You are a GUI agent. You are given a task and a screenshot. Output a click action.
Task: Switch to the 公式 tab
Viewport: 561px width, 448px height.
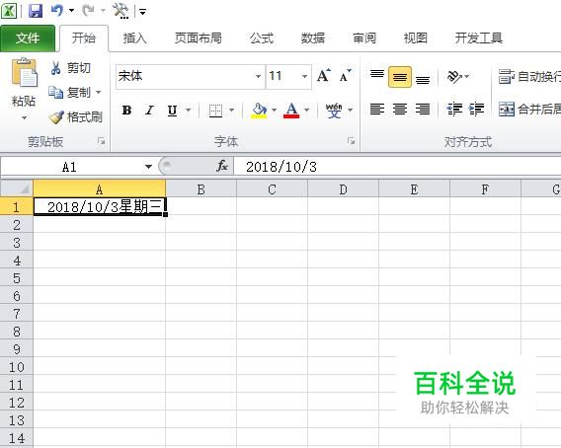pos(262,37)
